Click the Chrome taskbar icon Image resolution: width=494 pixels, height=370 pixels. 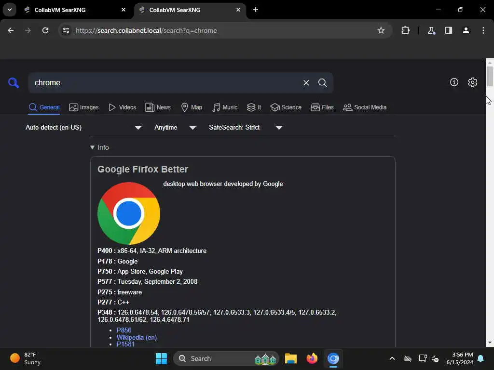(333, 358)
